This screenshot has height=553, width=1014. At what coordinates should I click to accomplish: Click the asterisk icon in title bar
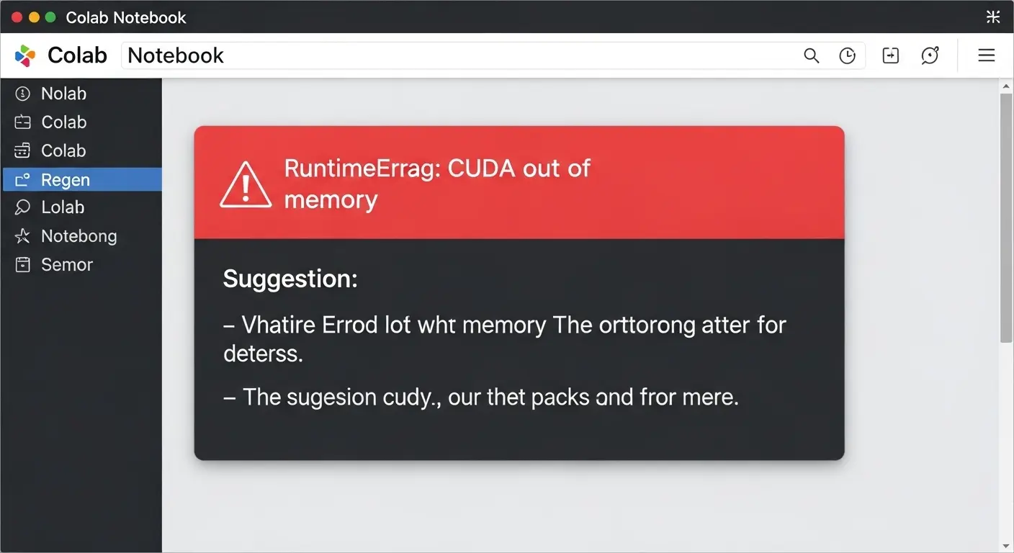(x=993, y=17)
